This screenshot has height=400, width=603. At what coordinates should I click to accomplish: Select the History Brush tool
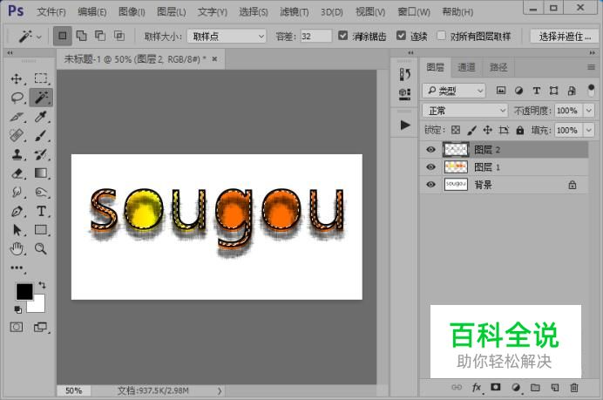click(x=41, y=154)
